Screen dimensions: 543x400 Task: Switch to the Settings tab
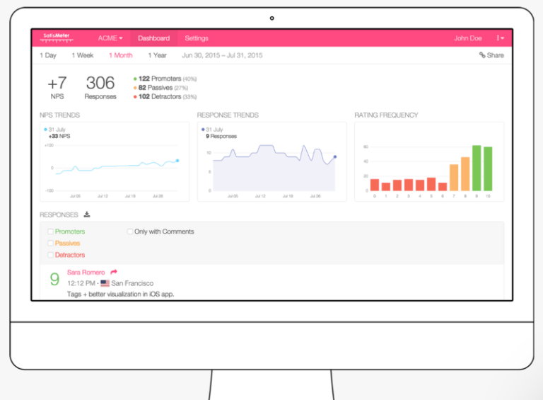click(x=197, y=38)
